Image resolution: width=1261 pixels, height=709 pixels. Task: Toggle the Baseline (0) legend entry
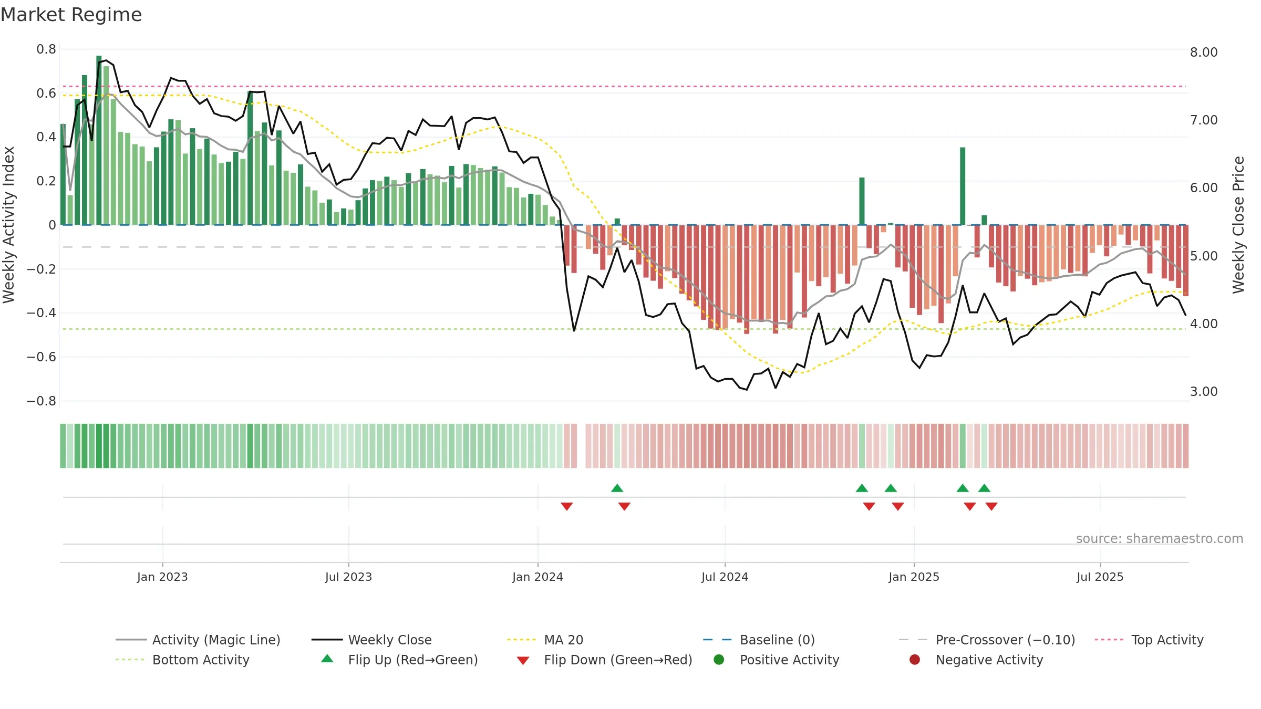tap(759, 640)
